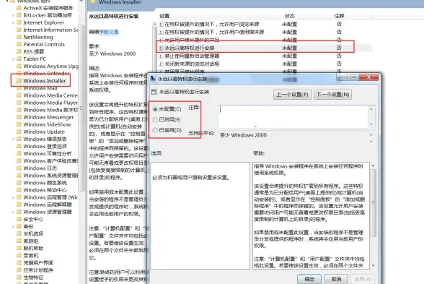
Task: Select the Windows Anytime Upg tree item
Action: (50, 66)
